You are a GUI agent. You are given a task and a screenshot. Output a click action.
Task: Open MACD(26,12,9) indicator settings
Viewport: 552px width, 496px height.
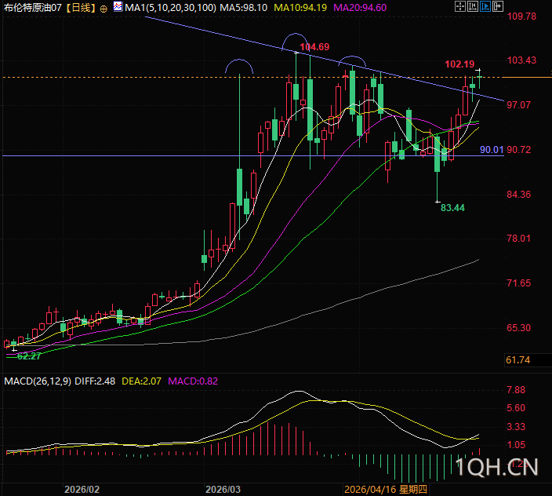pyautogui.click(x=38, y=381)
